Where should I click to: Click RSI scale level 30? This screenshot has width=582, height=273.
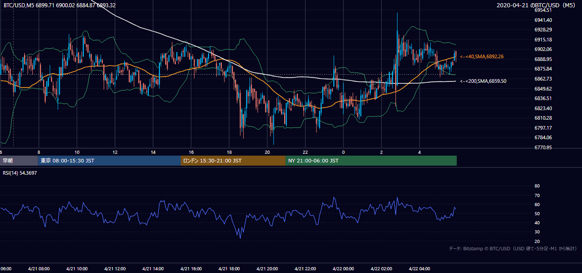pos(537,232)
